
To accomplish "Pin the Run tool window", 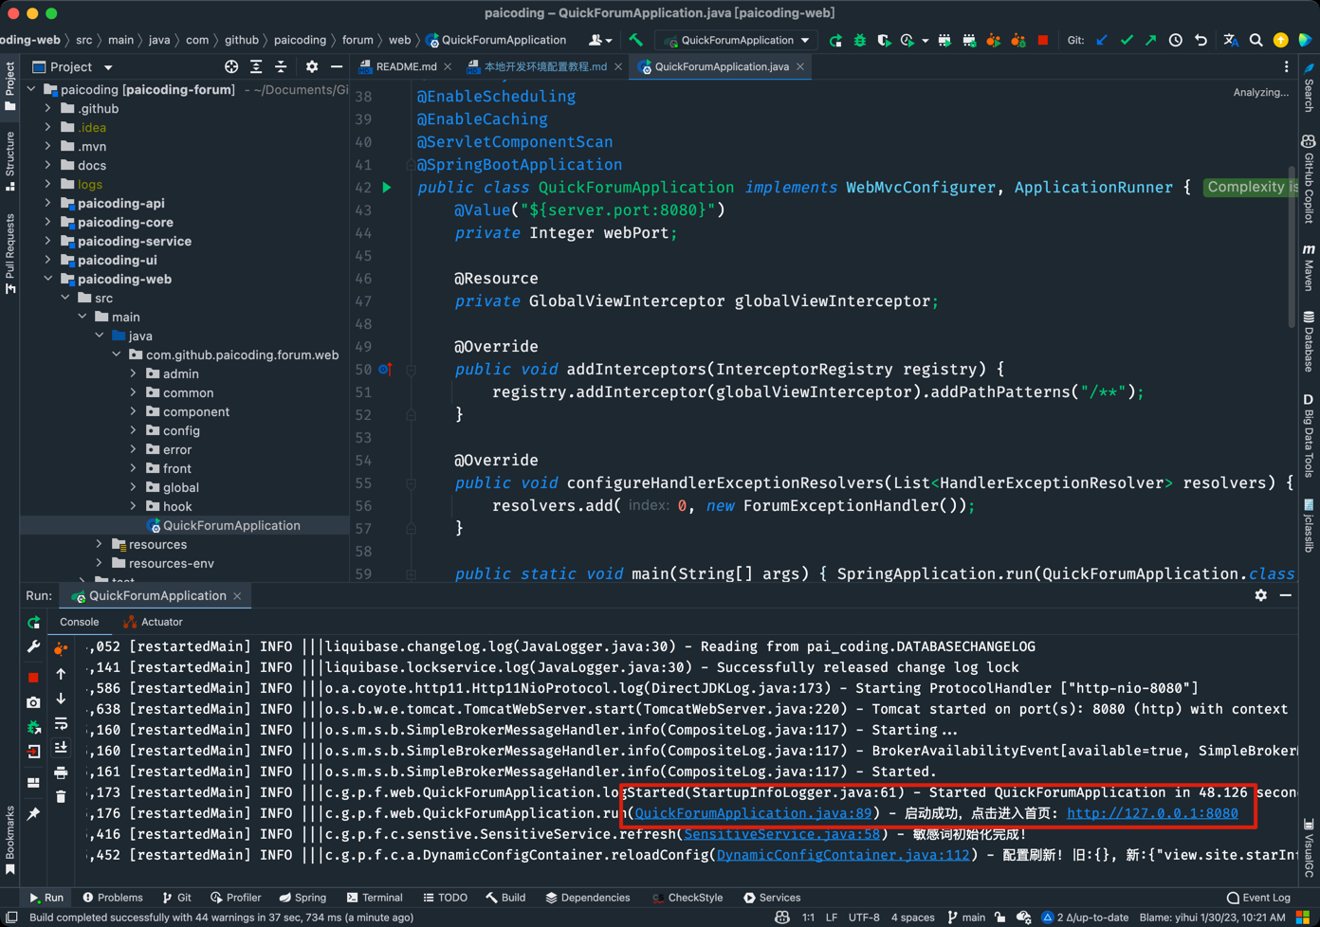I will click(x=33, y=811).
